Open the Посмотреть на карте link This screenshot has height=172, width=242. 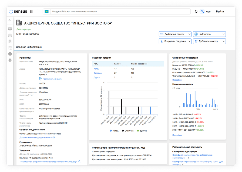tap(52, 79)
